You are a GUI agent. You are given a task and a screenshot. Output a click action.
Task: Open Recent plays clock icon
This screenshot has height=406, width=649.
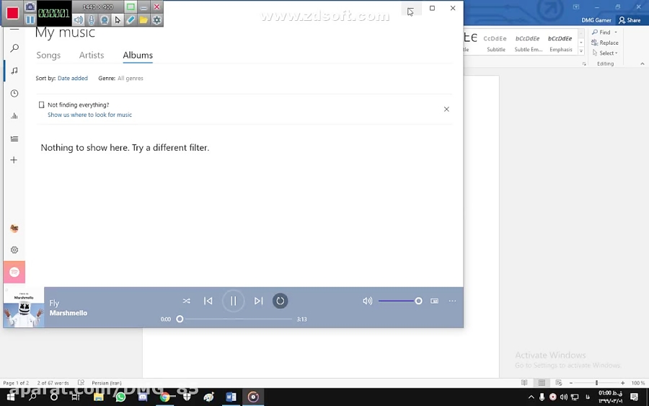pyautogui.click(x=14, y=94)
